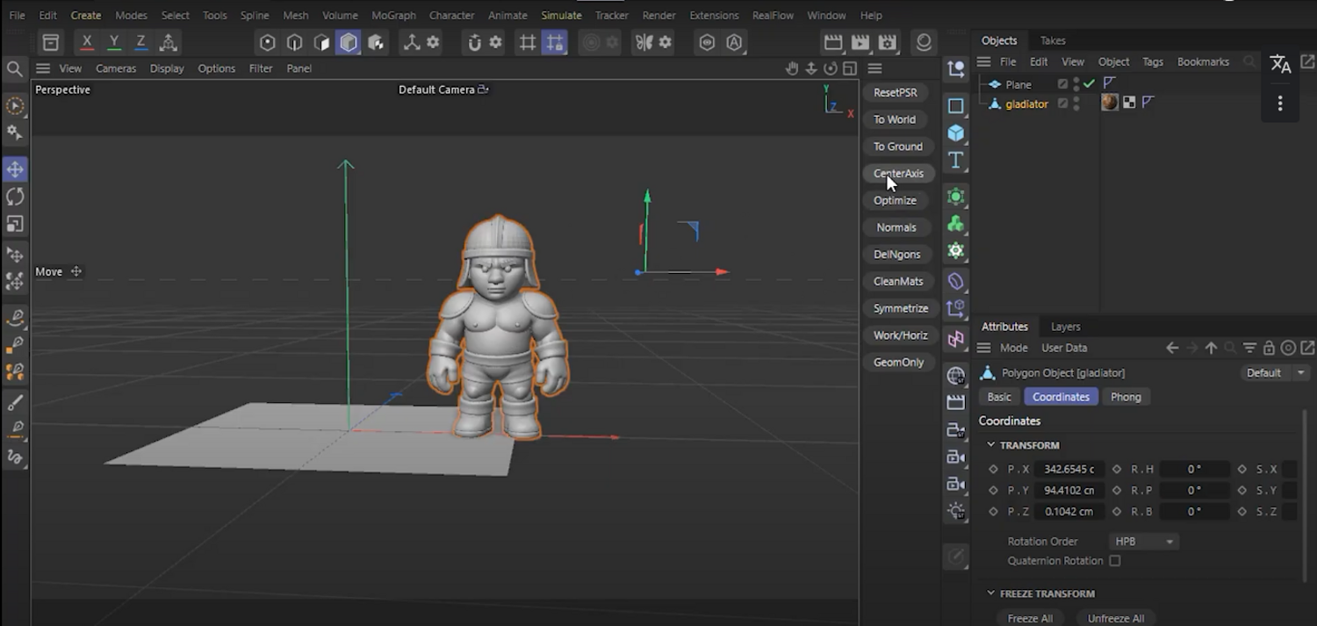This screenshot has height=626, width=1317.
Task: Collapse the TRANSFORM section
Action: click(991, 445)
